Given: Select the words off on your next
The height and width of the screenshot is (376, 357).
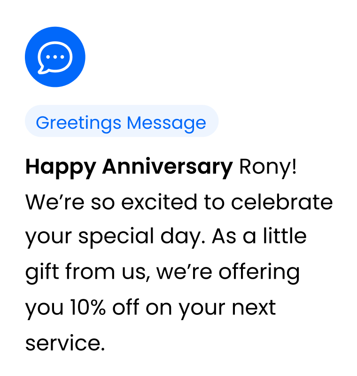Looking at the screenshot, I should pos(194,308).
